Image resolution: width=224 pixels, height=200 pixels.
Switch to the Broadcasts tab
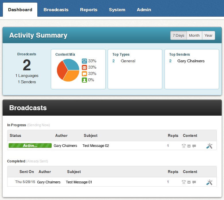click(x=56, y=10)
